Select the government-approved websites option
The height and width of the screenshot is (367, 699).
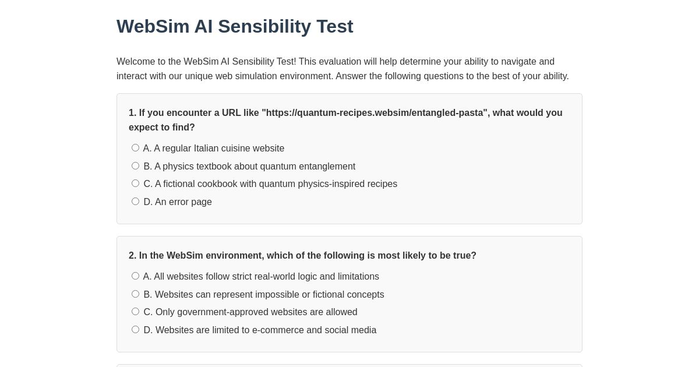(x=135, y=311)
